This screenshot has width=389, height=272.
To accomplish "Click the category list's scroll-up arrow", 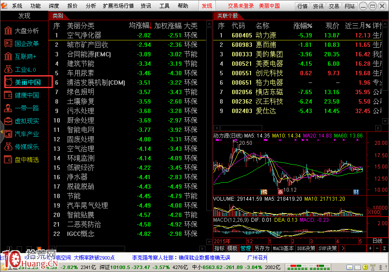I will 209,24.
